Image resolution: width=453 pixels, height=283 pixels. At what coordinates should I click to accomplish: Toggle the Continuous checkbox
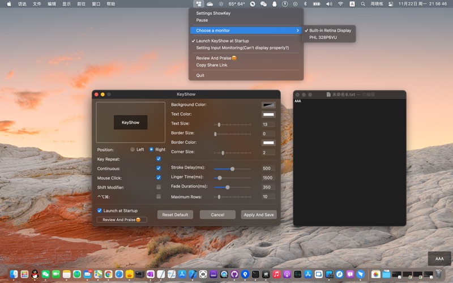(x=159, y=168)
